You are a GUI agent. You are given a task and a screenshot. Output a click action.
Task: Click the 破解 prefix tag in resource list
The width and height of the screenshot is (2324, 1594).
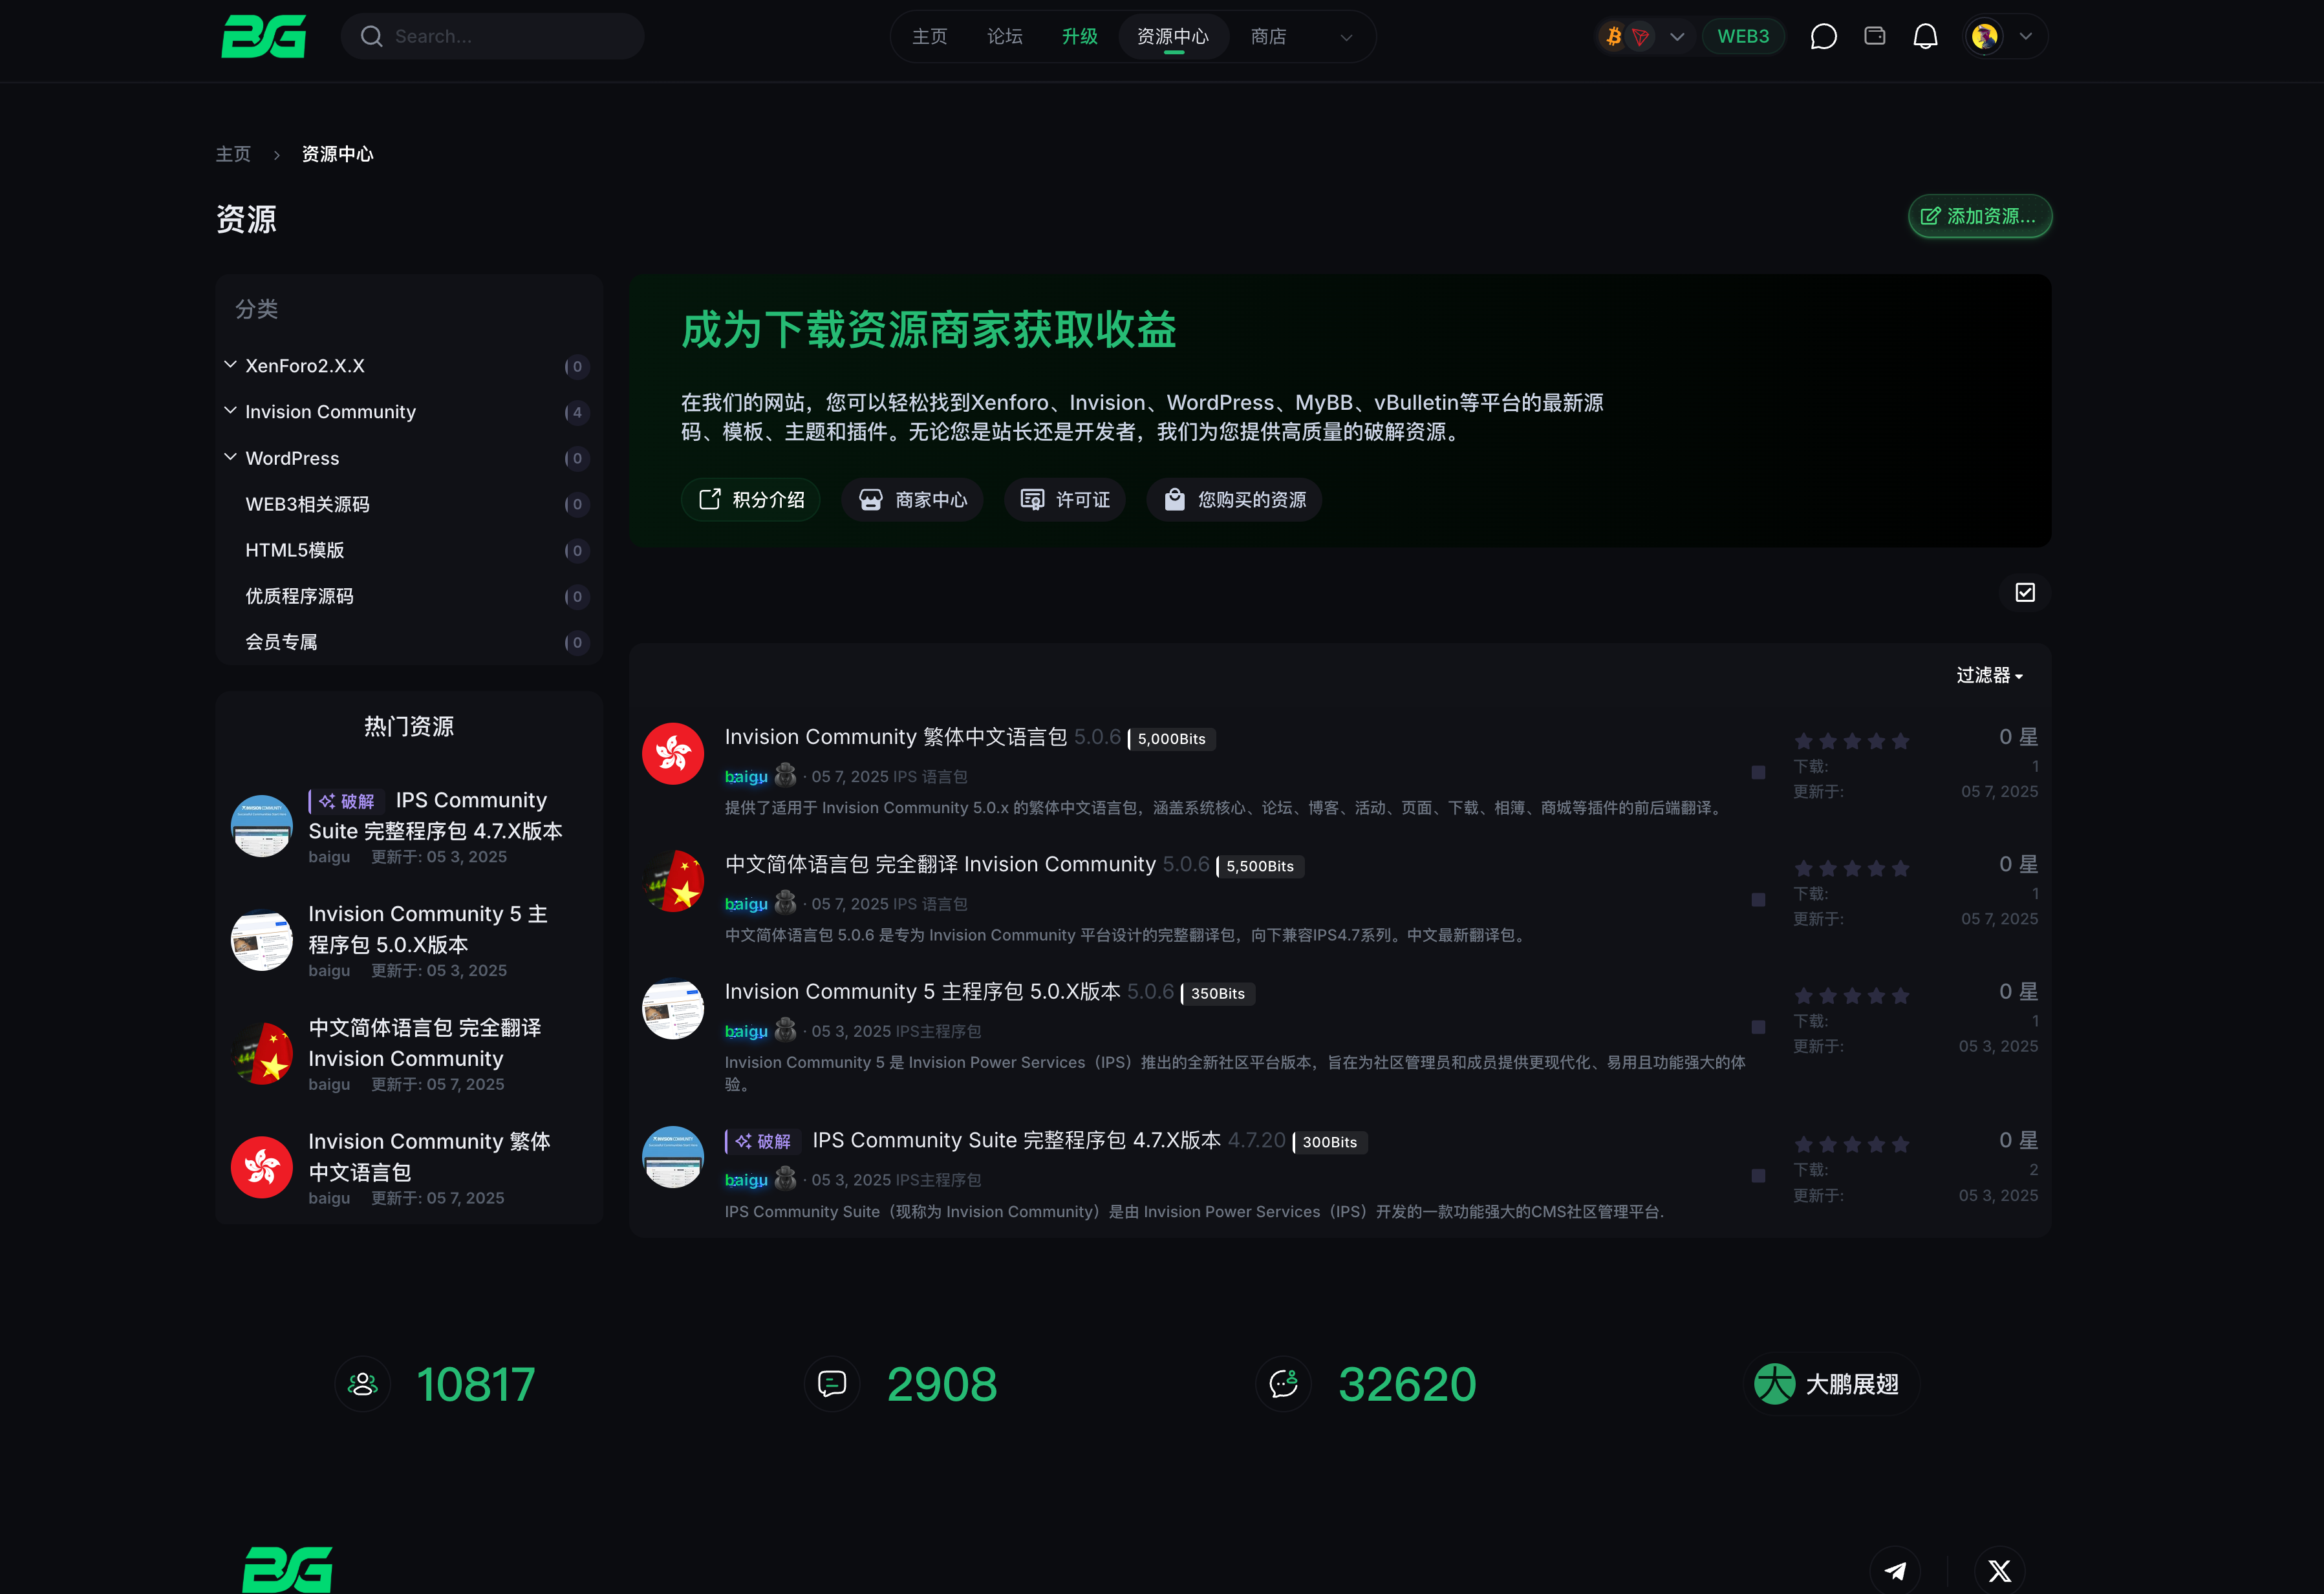(x=763, y=1142)
